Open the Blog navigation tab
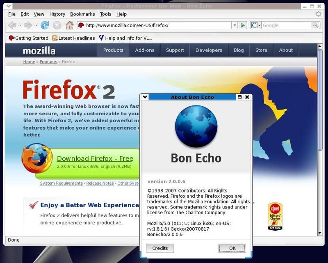 click(x=239, y=50)
